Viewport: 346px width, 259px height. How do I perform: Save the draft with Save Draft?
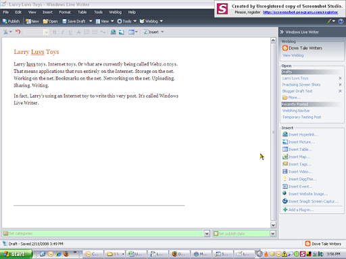[x=74, y=21]
